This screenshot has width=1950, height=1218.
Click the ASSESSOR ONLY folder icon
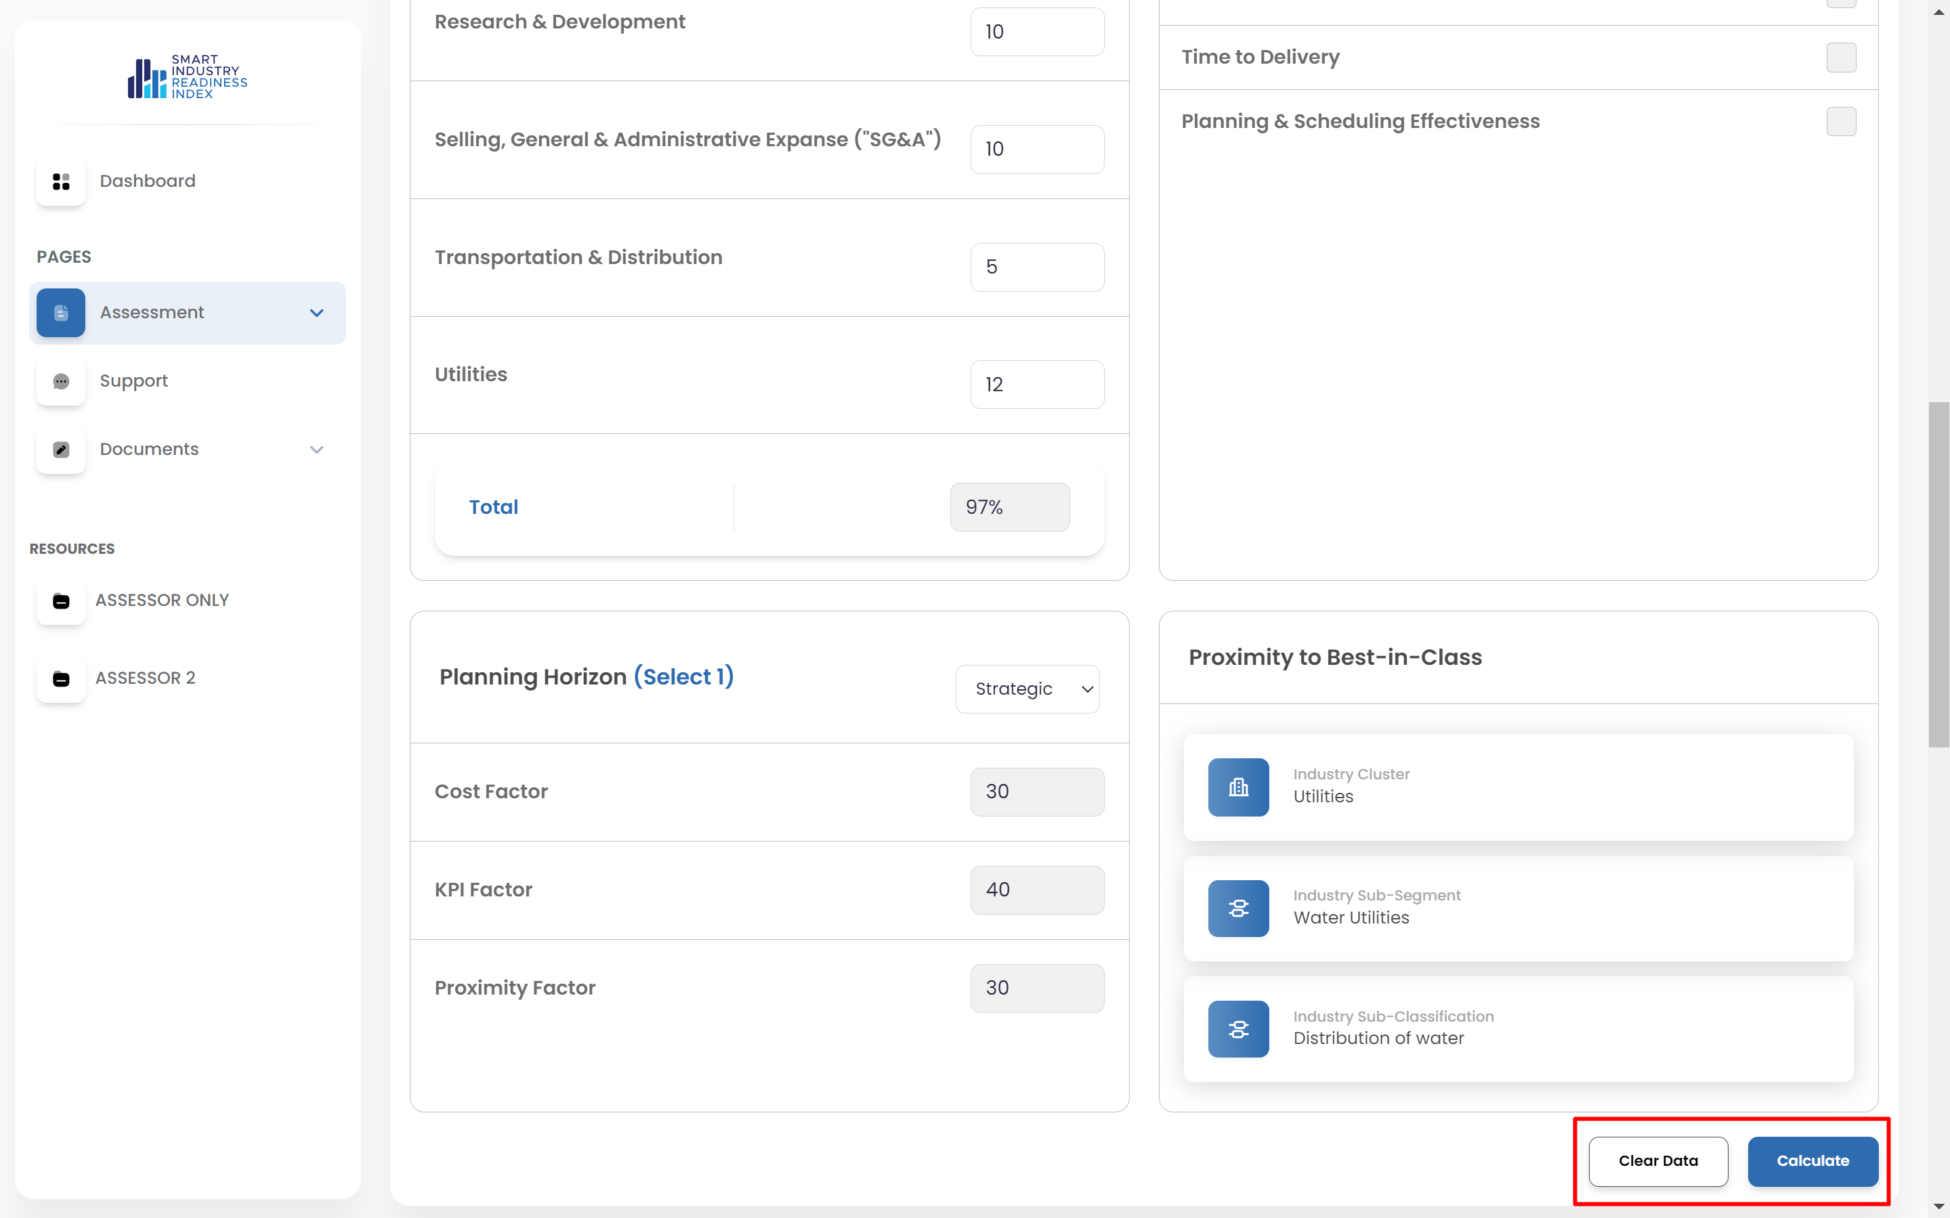click(x=60, y=601)
